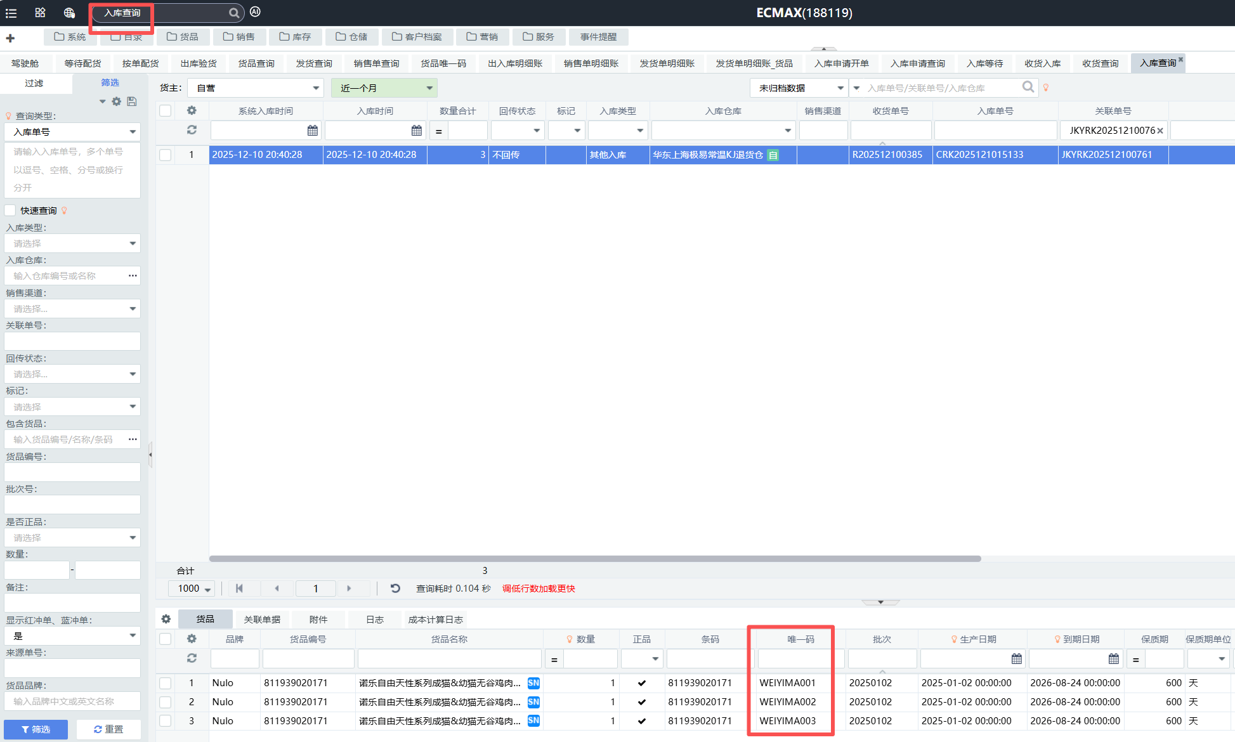Image resolution: width=1235 pixels, height=742 pixels.
Task: Check the second goods row checkbox
Action: click(x=166, y=702)
